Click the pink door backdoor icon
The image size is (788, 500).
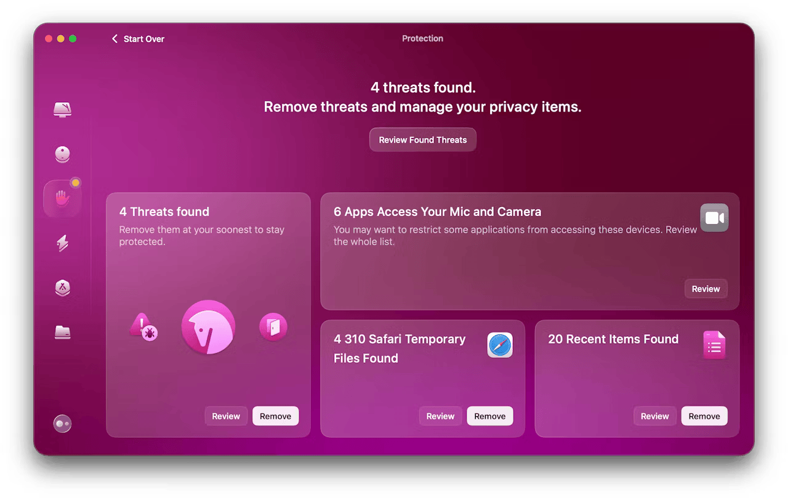pyautogui.click(x=273, y=327)
